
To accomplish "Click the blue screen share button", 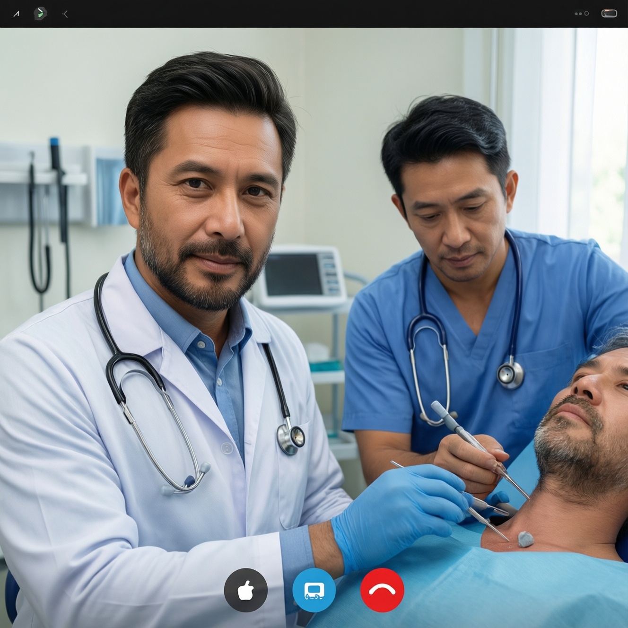I will pos(314,590).
